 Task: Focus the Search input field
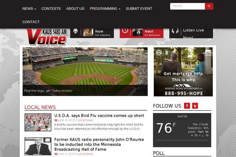tap(187, 6)
